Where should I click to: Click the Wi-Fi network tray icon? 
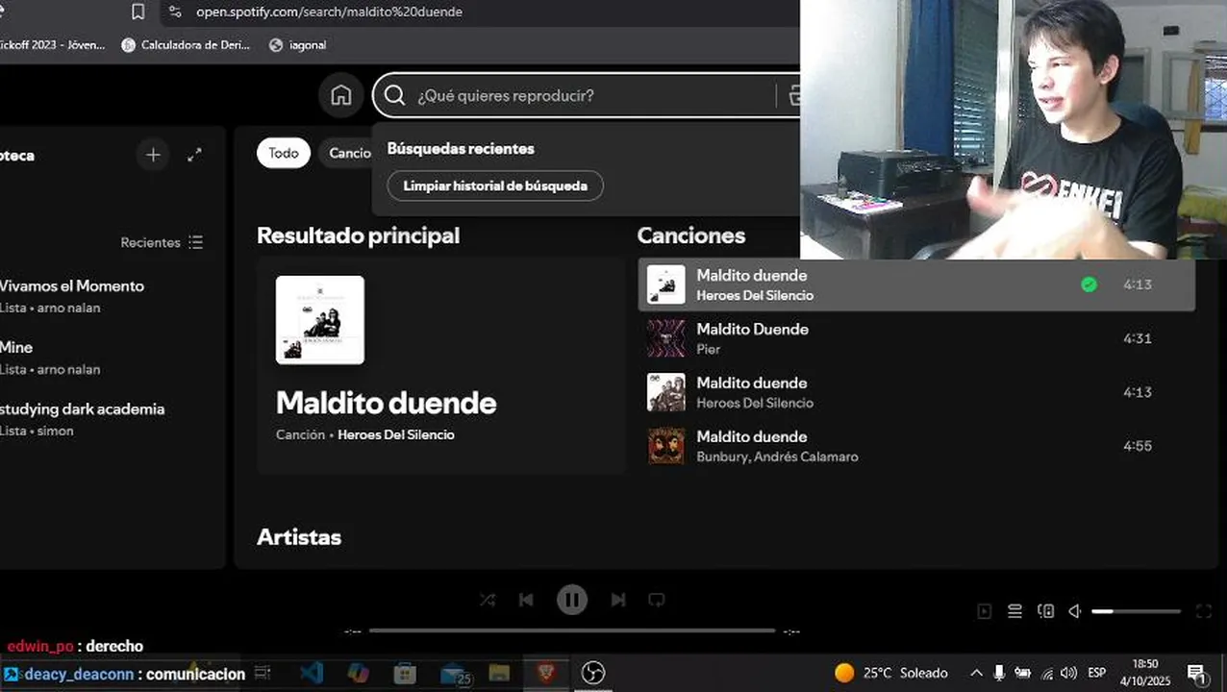click(1047, 673)
